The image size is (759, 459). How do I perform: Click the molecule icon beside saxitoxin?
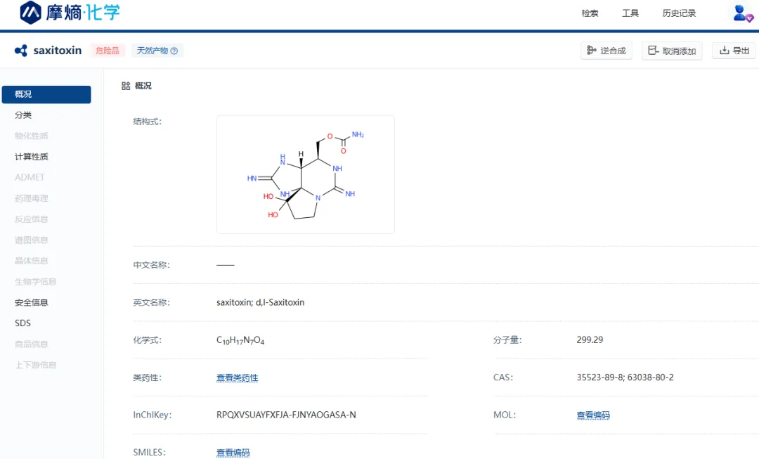(x=21, y=51)
